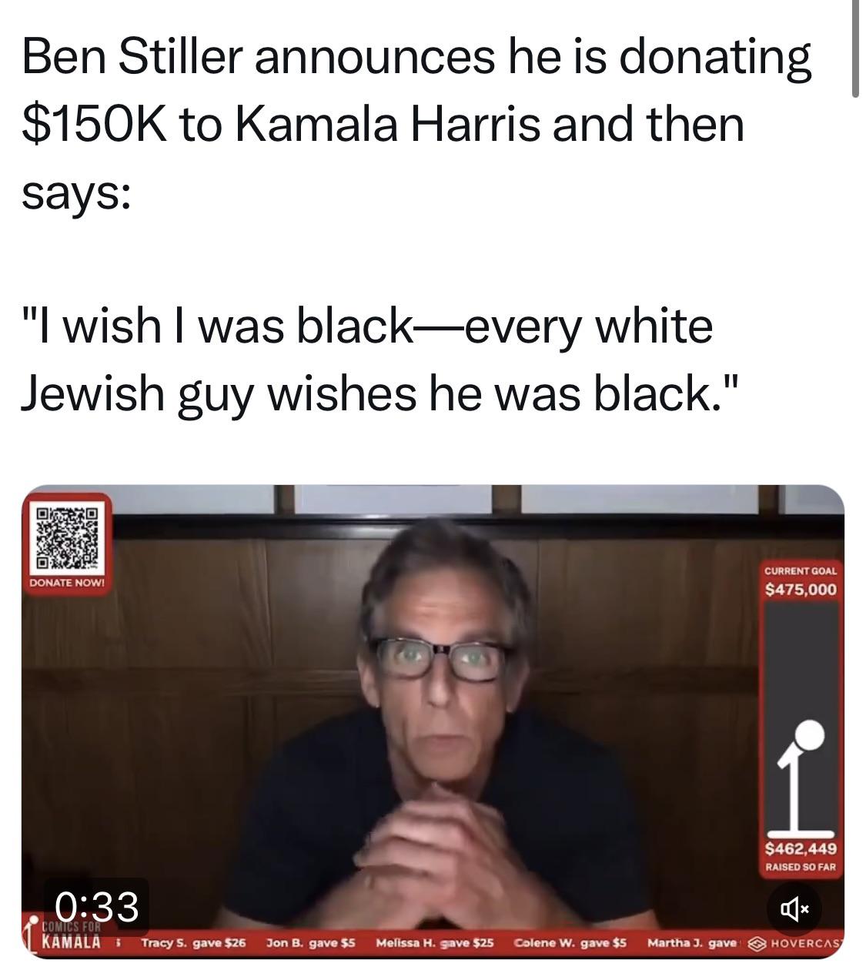Image resolution: width=866 pixels, height=980 pixels.
Task: Click the 0:33 video duration badge
Action: pyautogui.click(x=96, y=906)
